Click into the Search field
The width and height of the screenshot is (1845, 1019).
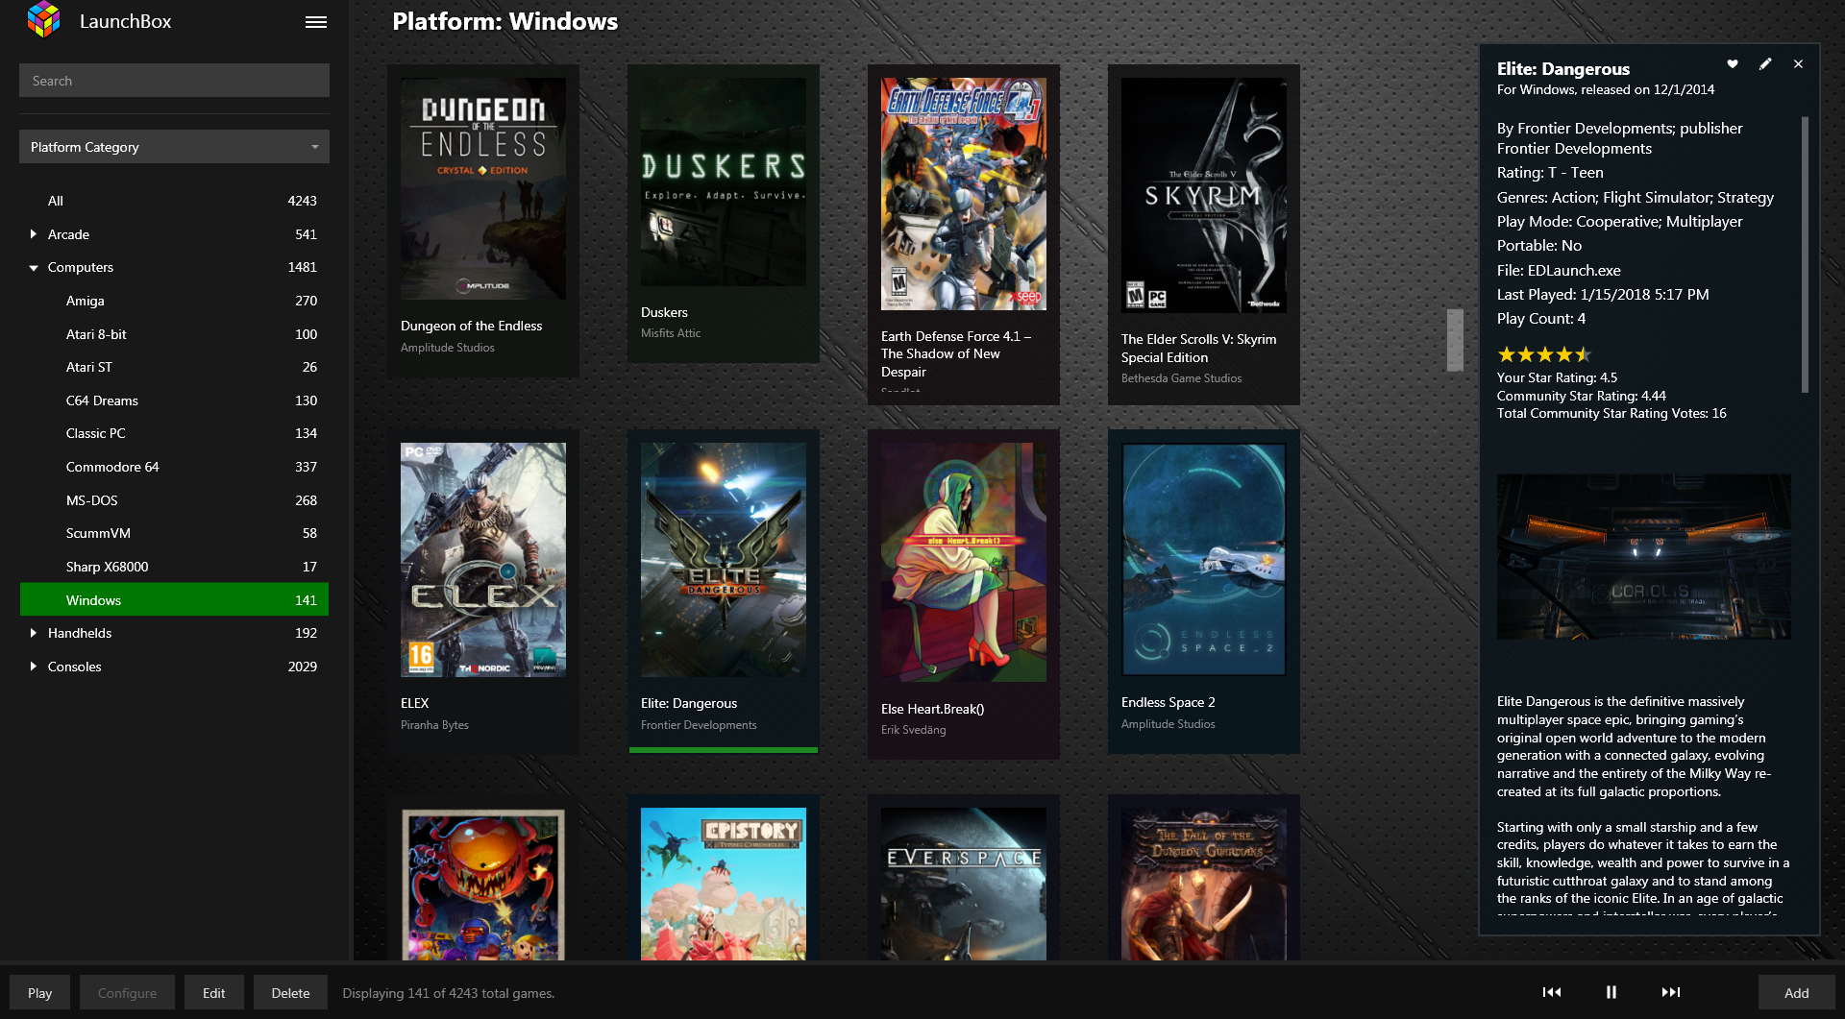click(x=174, y=81)
